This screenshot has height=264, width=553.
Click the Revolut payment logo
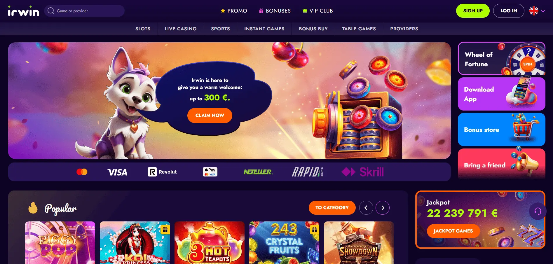pyautogui.click(x=162, y=172)
